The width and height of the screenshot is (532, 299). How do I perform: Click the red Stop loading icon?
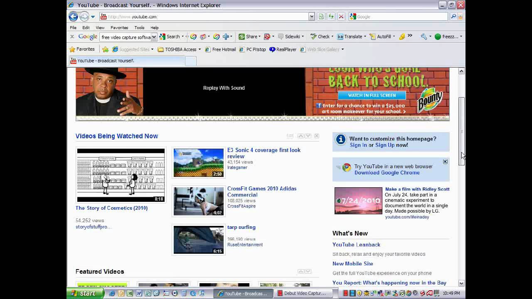point(341,17)
